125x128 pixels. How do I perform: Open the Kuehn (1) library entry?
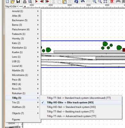[x=23, y=52]
